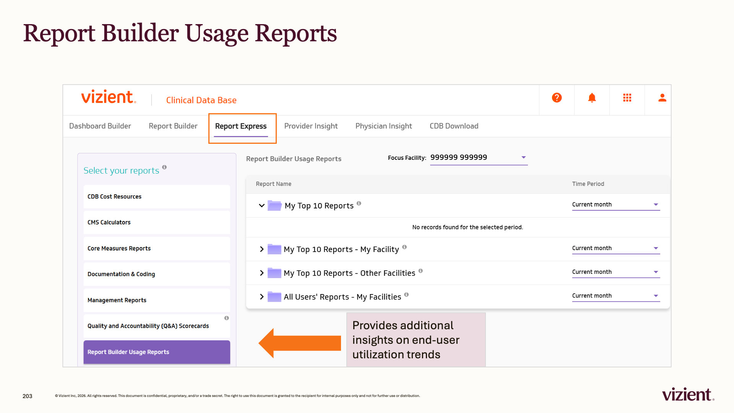Open the Physician Insight tab

tap(383, 126)
